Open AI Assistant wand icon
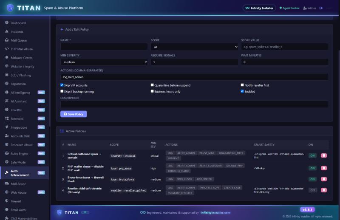340x220 pixels. (x=7, y=101)
